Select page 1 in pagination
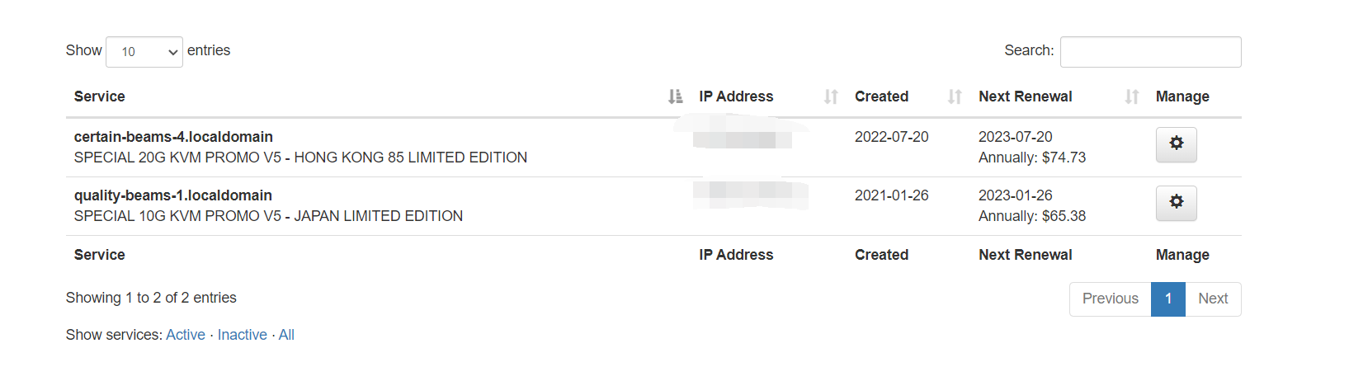Screen dimensions: 1349x381 tap(1168, 299)
